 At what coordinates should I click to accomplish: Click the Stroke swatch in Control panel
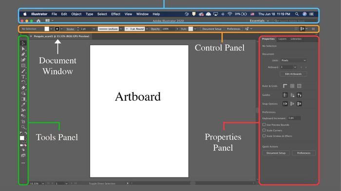(x=57, y=29)
